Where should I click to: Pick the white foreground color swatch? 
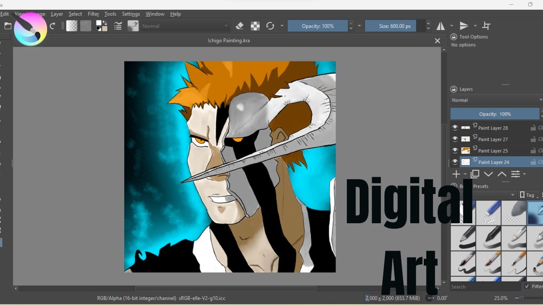click(98, 23)
